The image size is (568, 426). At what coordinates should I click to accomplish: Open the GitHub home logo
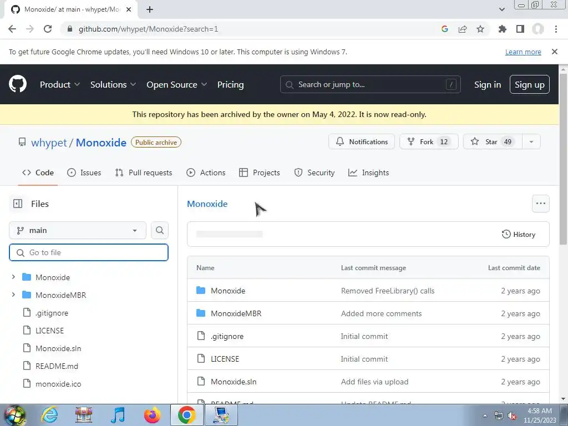[18, 84]
